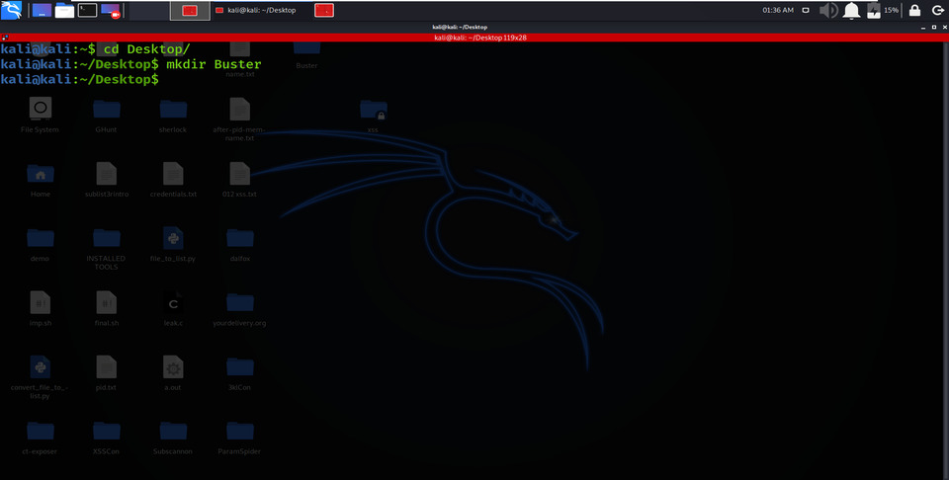Select the name.txt file on desktop
Screen dimensions: 949x480
[239, 60]
